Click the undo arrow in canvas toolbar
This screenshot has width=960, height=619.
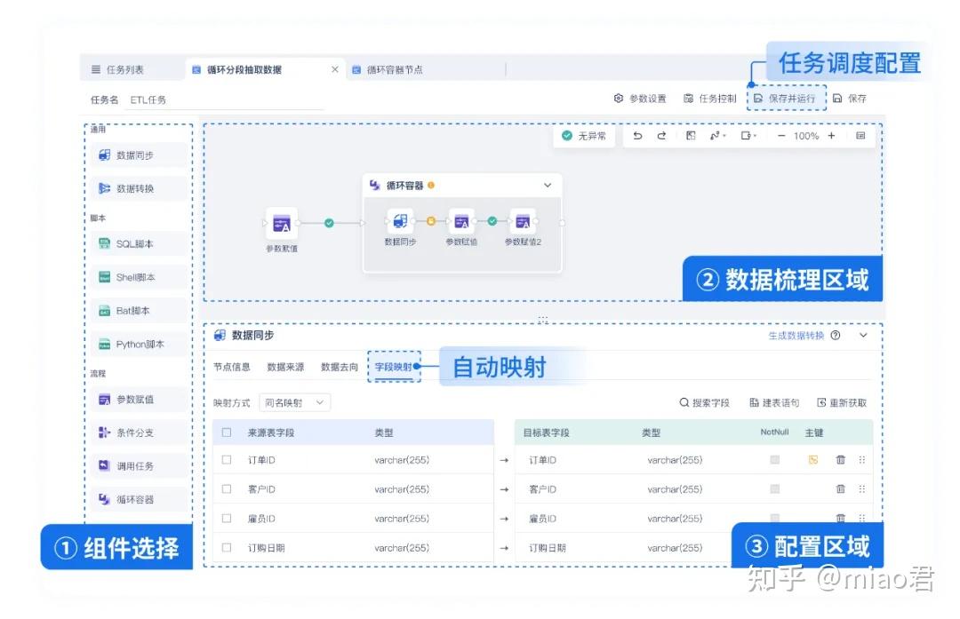pos(637,136)
